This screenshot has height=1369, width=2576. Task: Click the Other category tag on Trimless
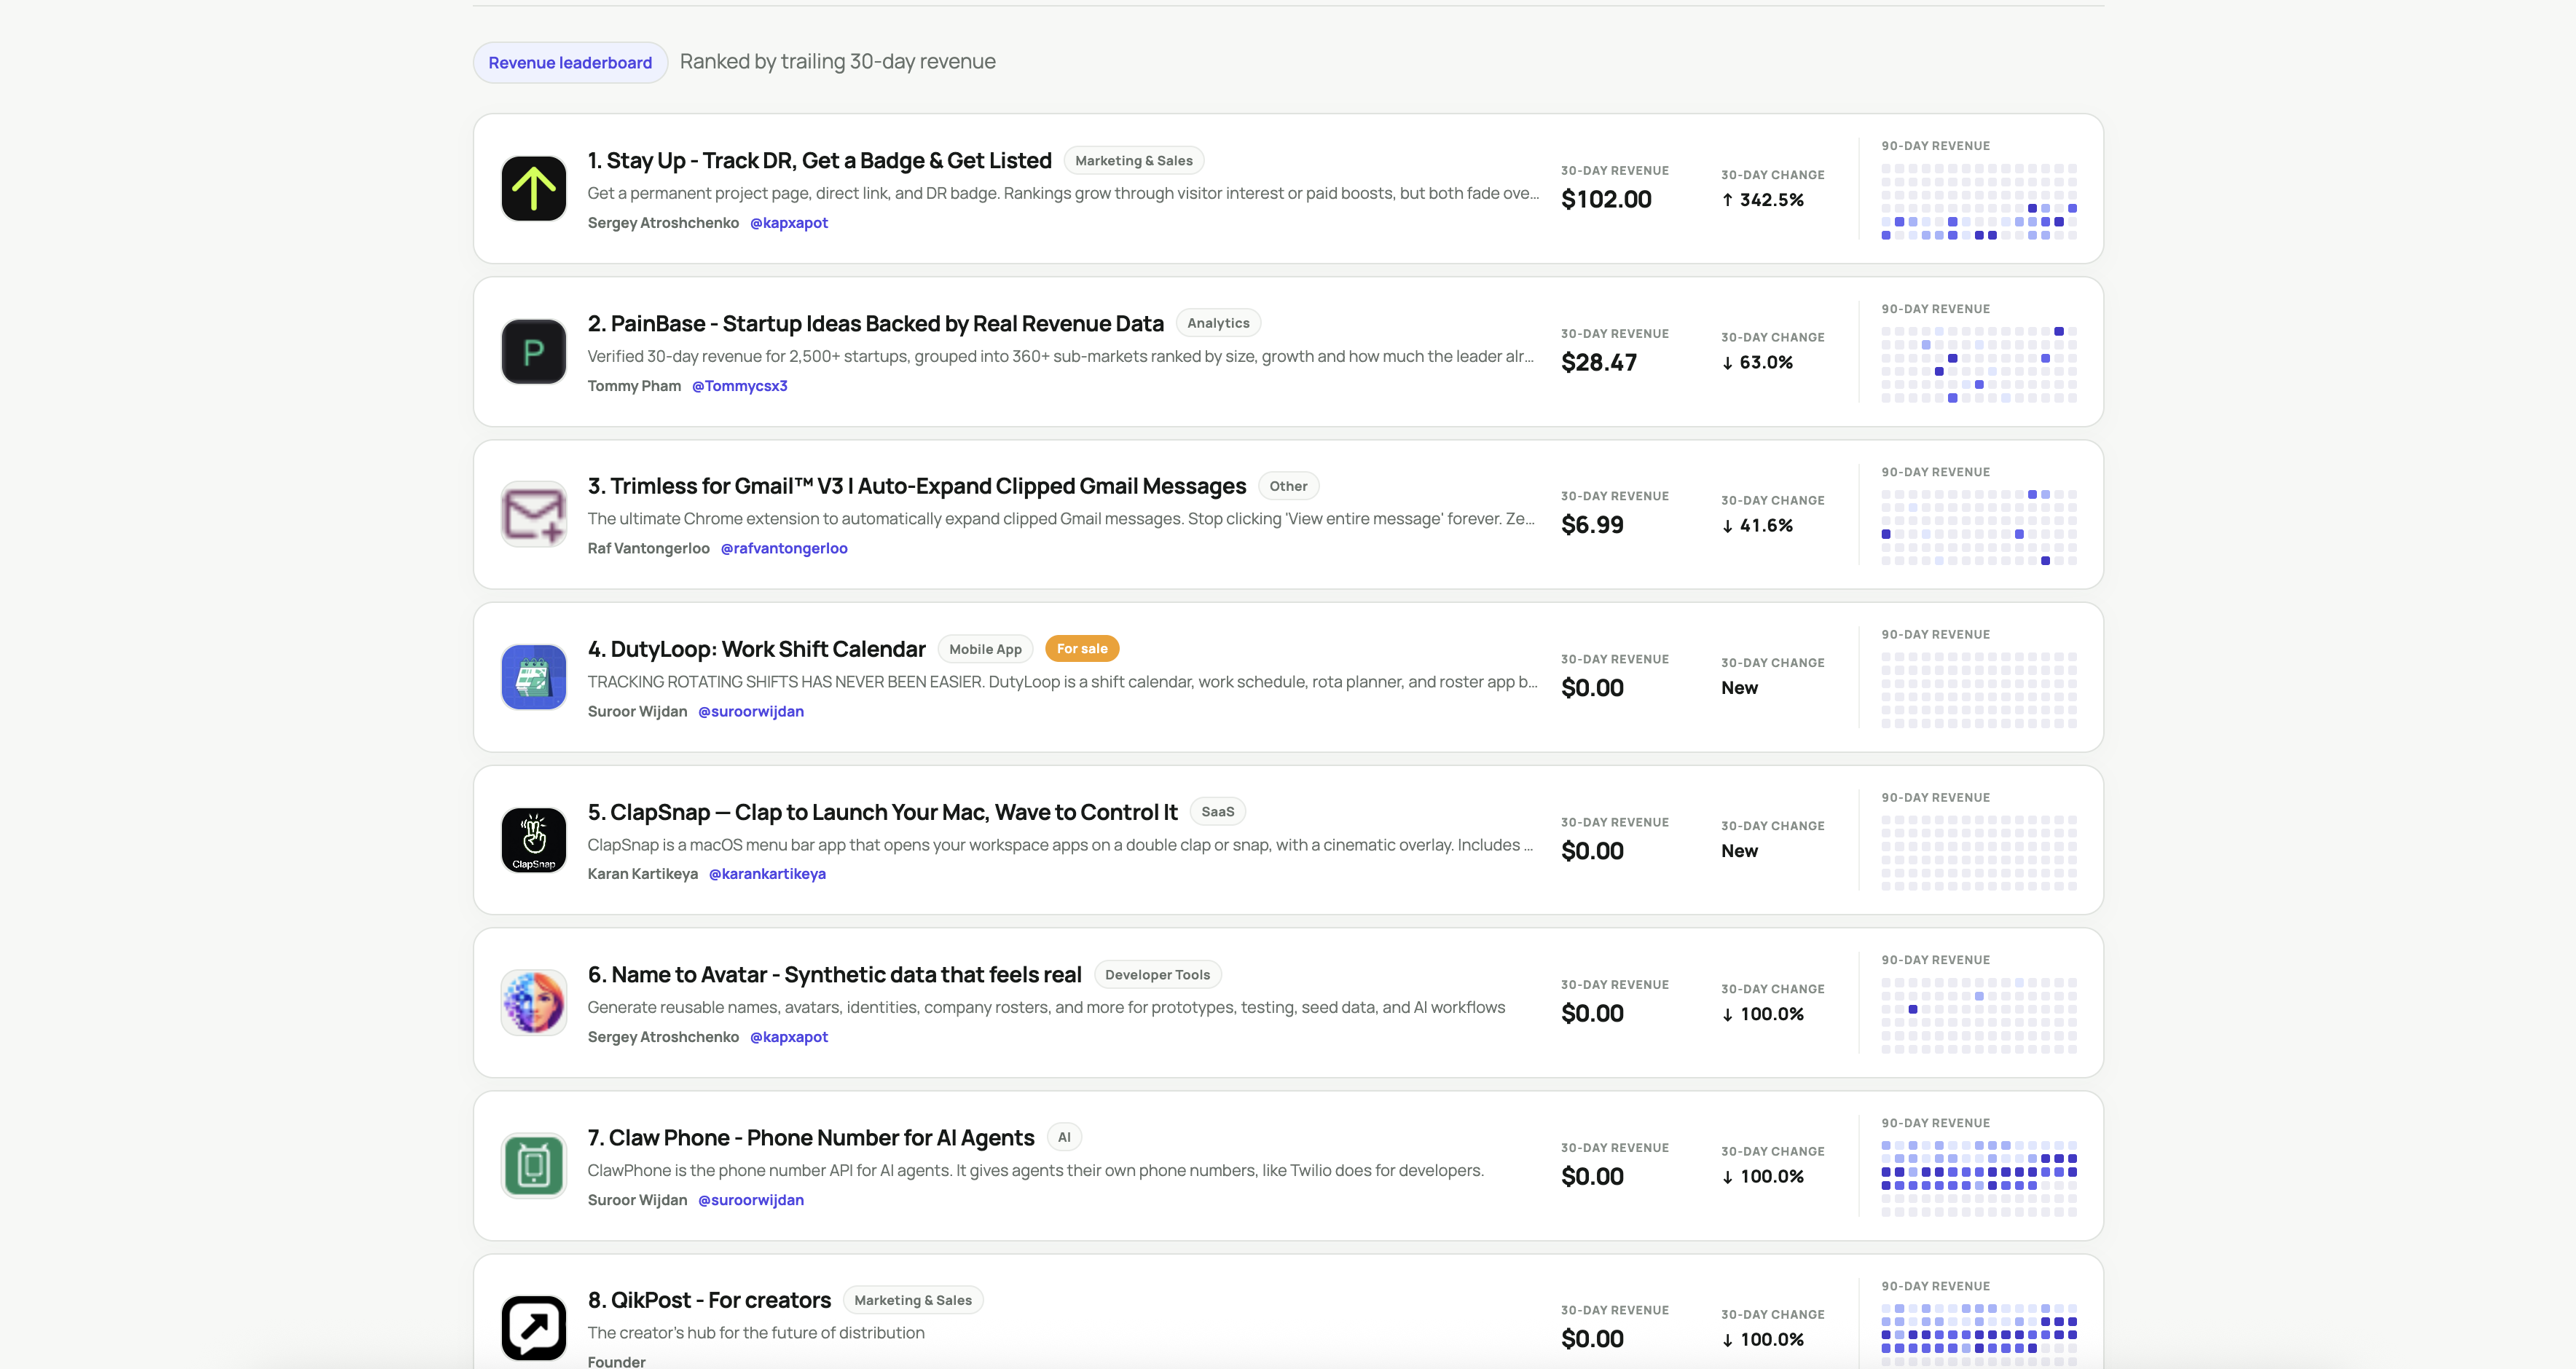tap(1288, 486)
